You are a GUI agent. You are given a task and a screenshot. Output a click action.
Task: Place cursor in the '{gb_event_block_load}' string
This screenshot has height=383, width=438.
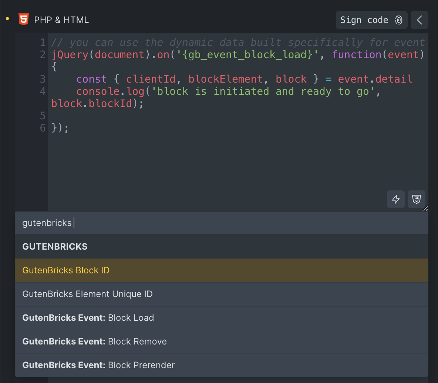244,55
